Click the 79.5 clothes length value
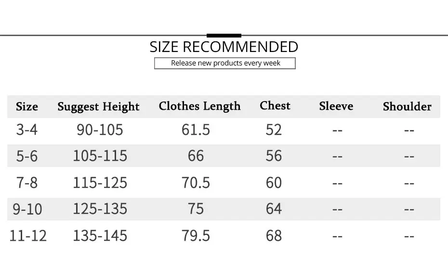This screenshot has width=448, height=258. (x=196, y=235)
